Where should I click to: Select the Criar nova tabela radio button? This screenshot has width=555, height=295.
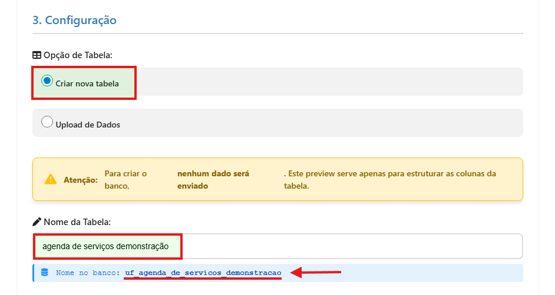pyautogui.click(x=47, y=81)
